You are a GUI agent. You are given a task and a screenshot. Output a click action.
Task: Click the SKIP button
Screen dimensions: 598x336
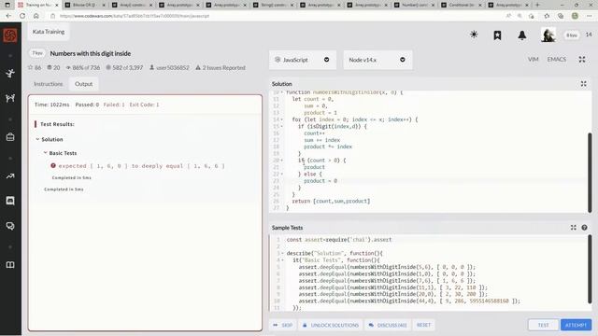(x=283, y=325)
